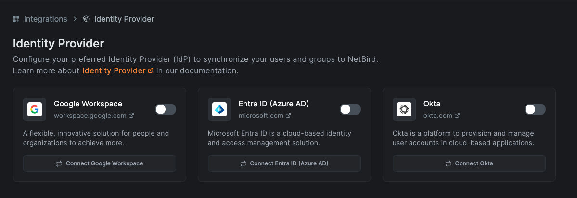Click the Okta logo icon
The height and width of the screenshot is (198, 577).
[x=404, y=109]
